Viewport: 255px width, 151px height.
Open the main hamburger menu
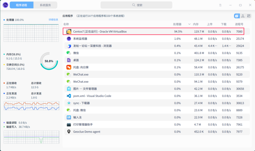220,5
